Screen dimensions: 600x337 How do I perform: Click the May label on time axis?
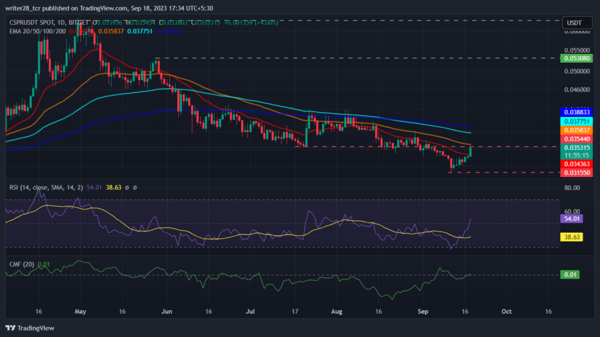[x=80, y=311]
